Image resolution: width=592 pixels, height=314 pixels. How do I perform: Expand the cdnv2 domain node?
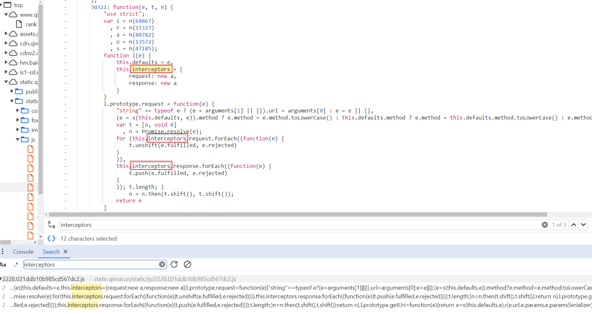point(6,53)
